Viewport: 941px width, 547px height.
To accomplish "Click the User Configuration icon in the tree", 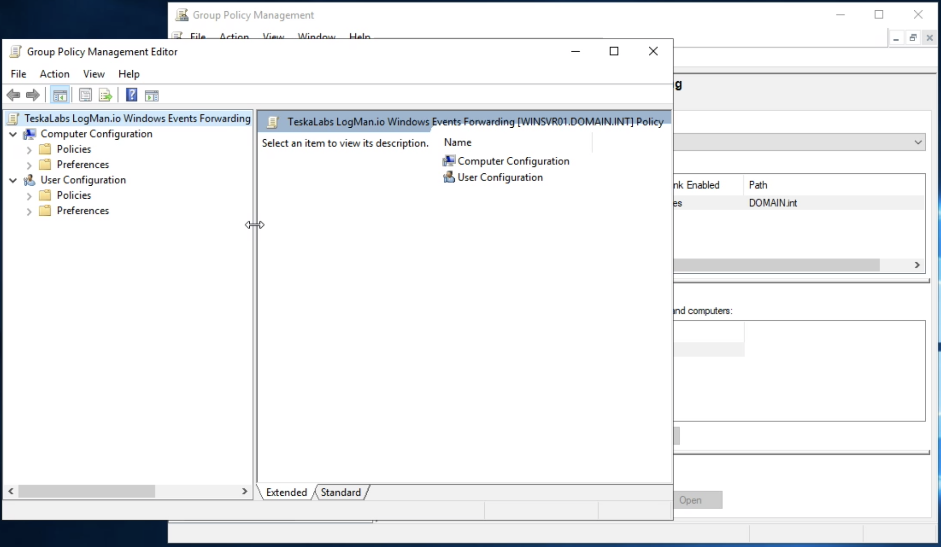I will point(29,180).
